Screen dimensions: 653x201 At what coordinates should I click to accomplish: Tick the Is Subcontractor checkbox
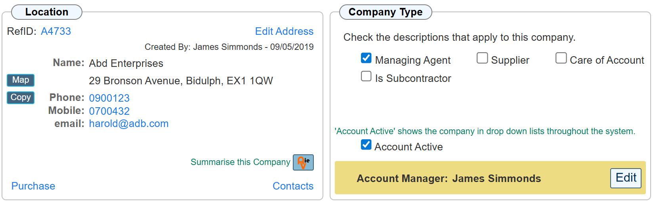coord(366,76)
